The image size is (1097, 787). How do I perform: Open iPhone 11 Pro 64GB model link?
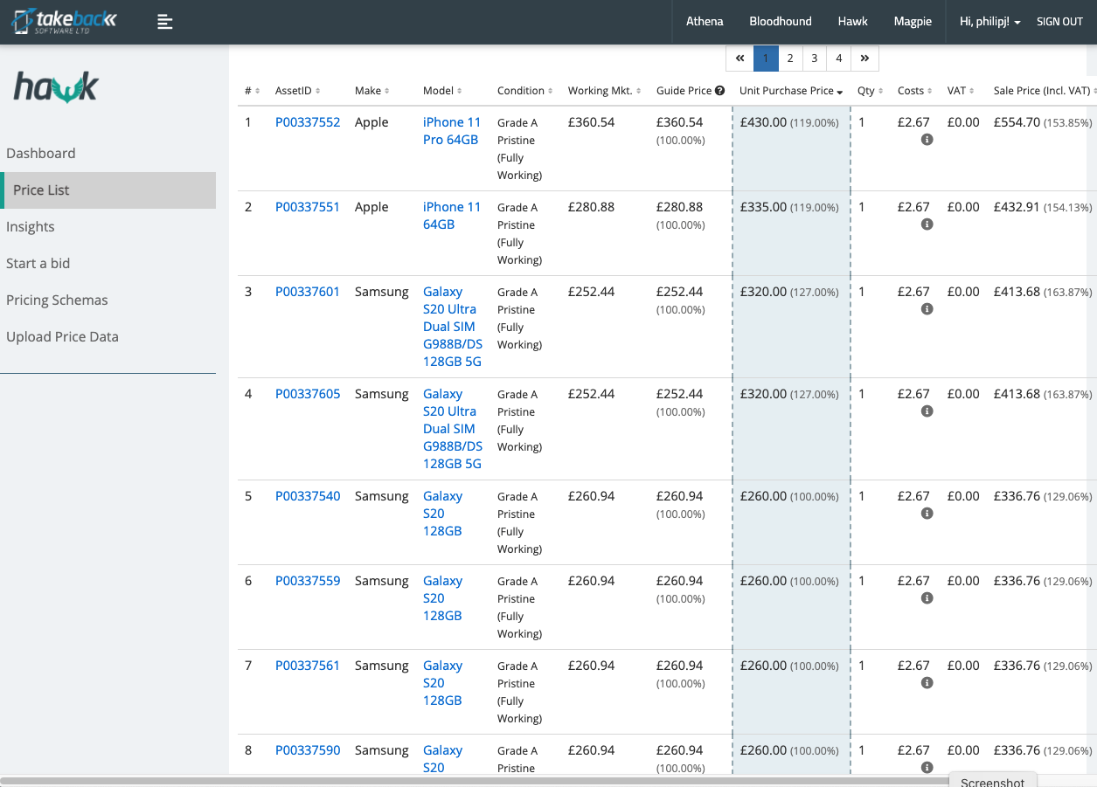(452, 131)
